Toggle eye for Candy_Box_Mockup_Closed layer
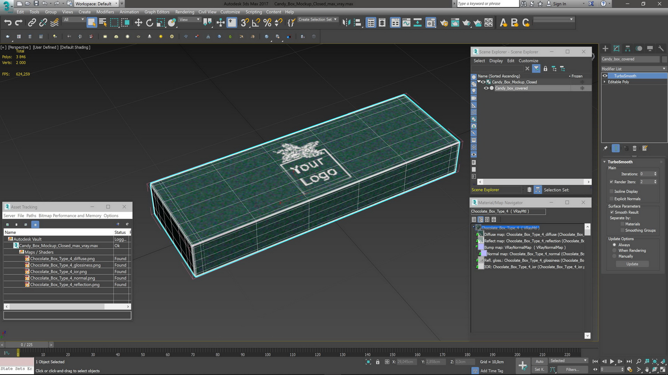 pyautogui.click(x=483, y=82)
